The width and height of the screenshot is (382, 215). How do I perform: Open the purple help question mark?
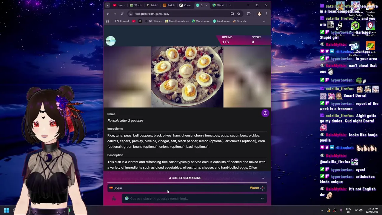coord(265,113)
